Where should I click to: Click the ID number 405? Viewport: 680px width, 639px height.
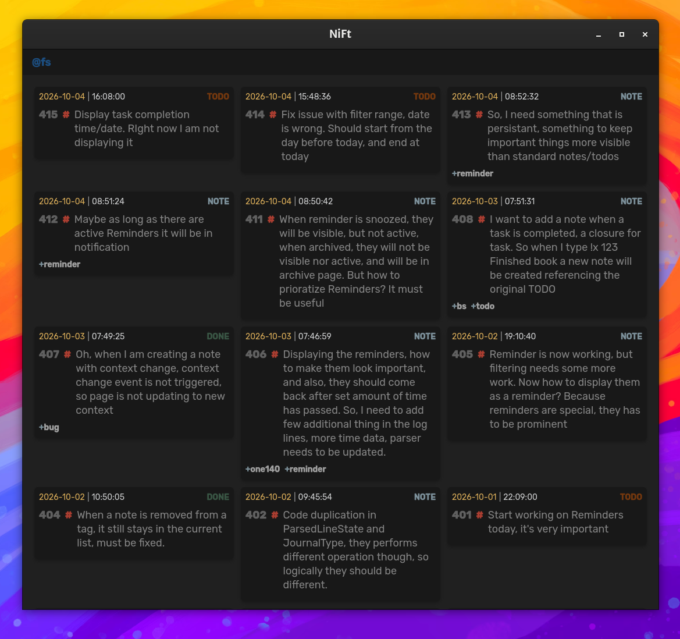[462, 354]
